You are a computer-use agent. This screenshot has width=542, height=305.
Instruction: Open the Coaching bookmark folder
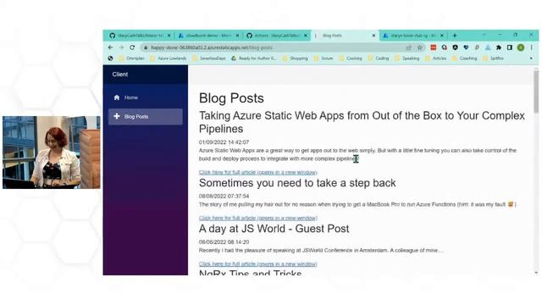[465, 58]
